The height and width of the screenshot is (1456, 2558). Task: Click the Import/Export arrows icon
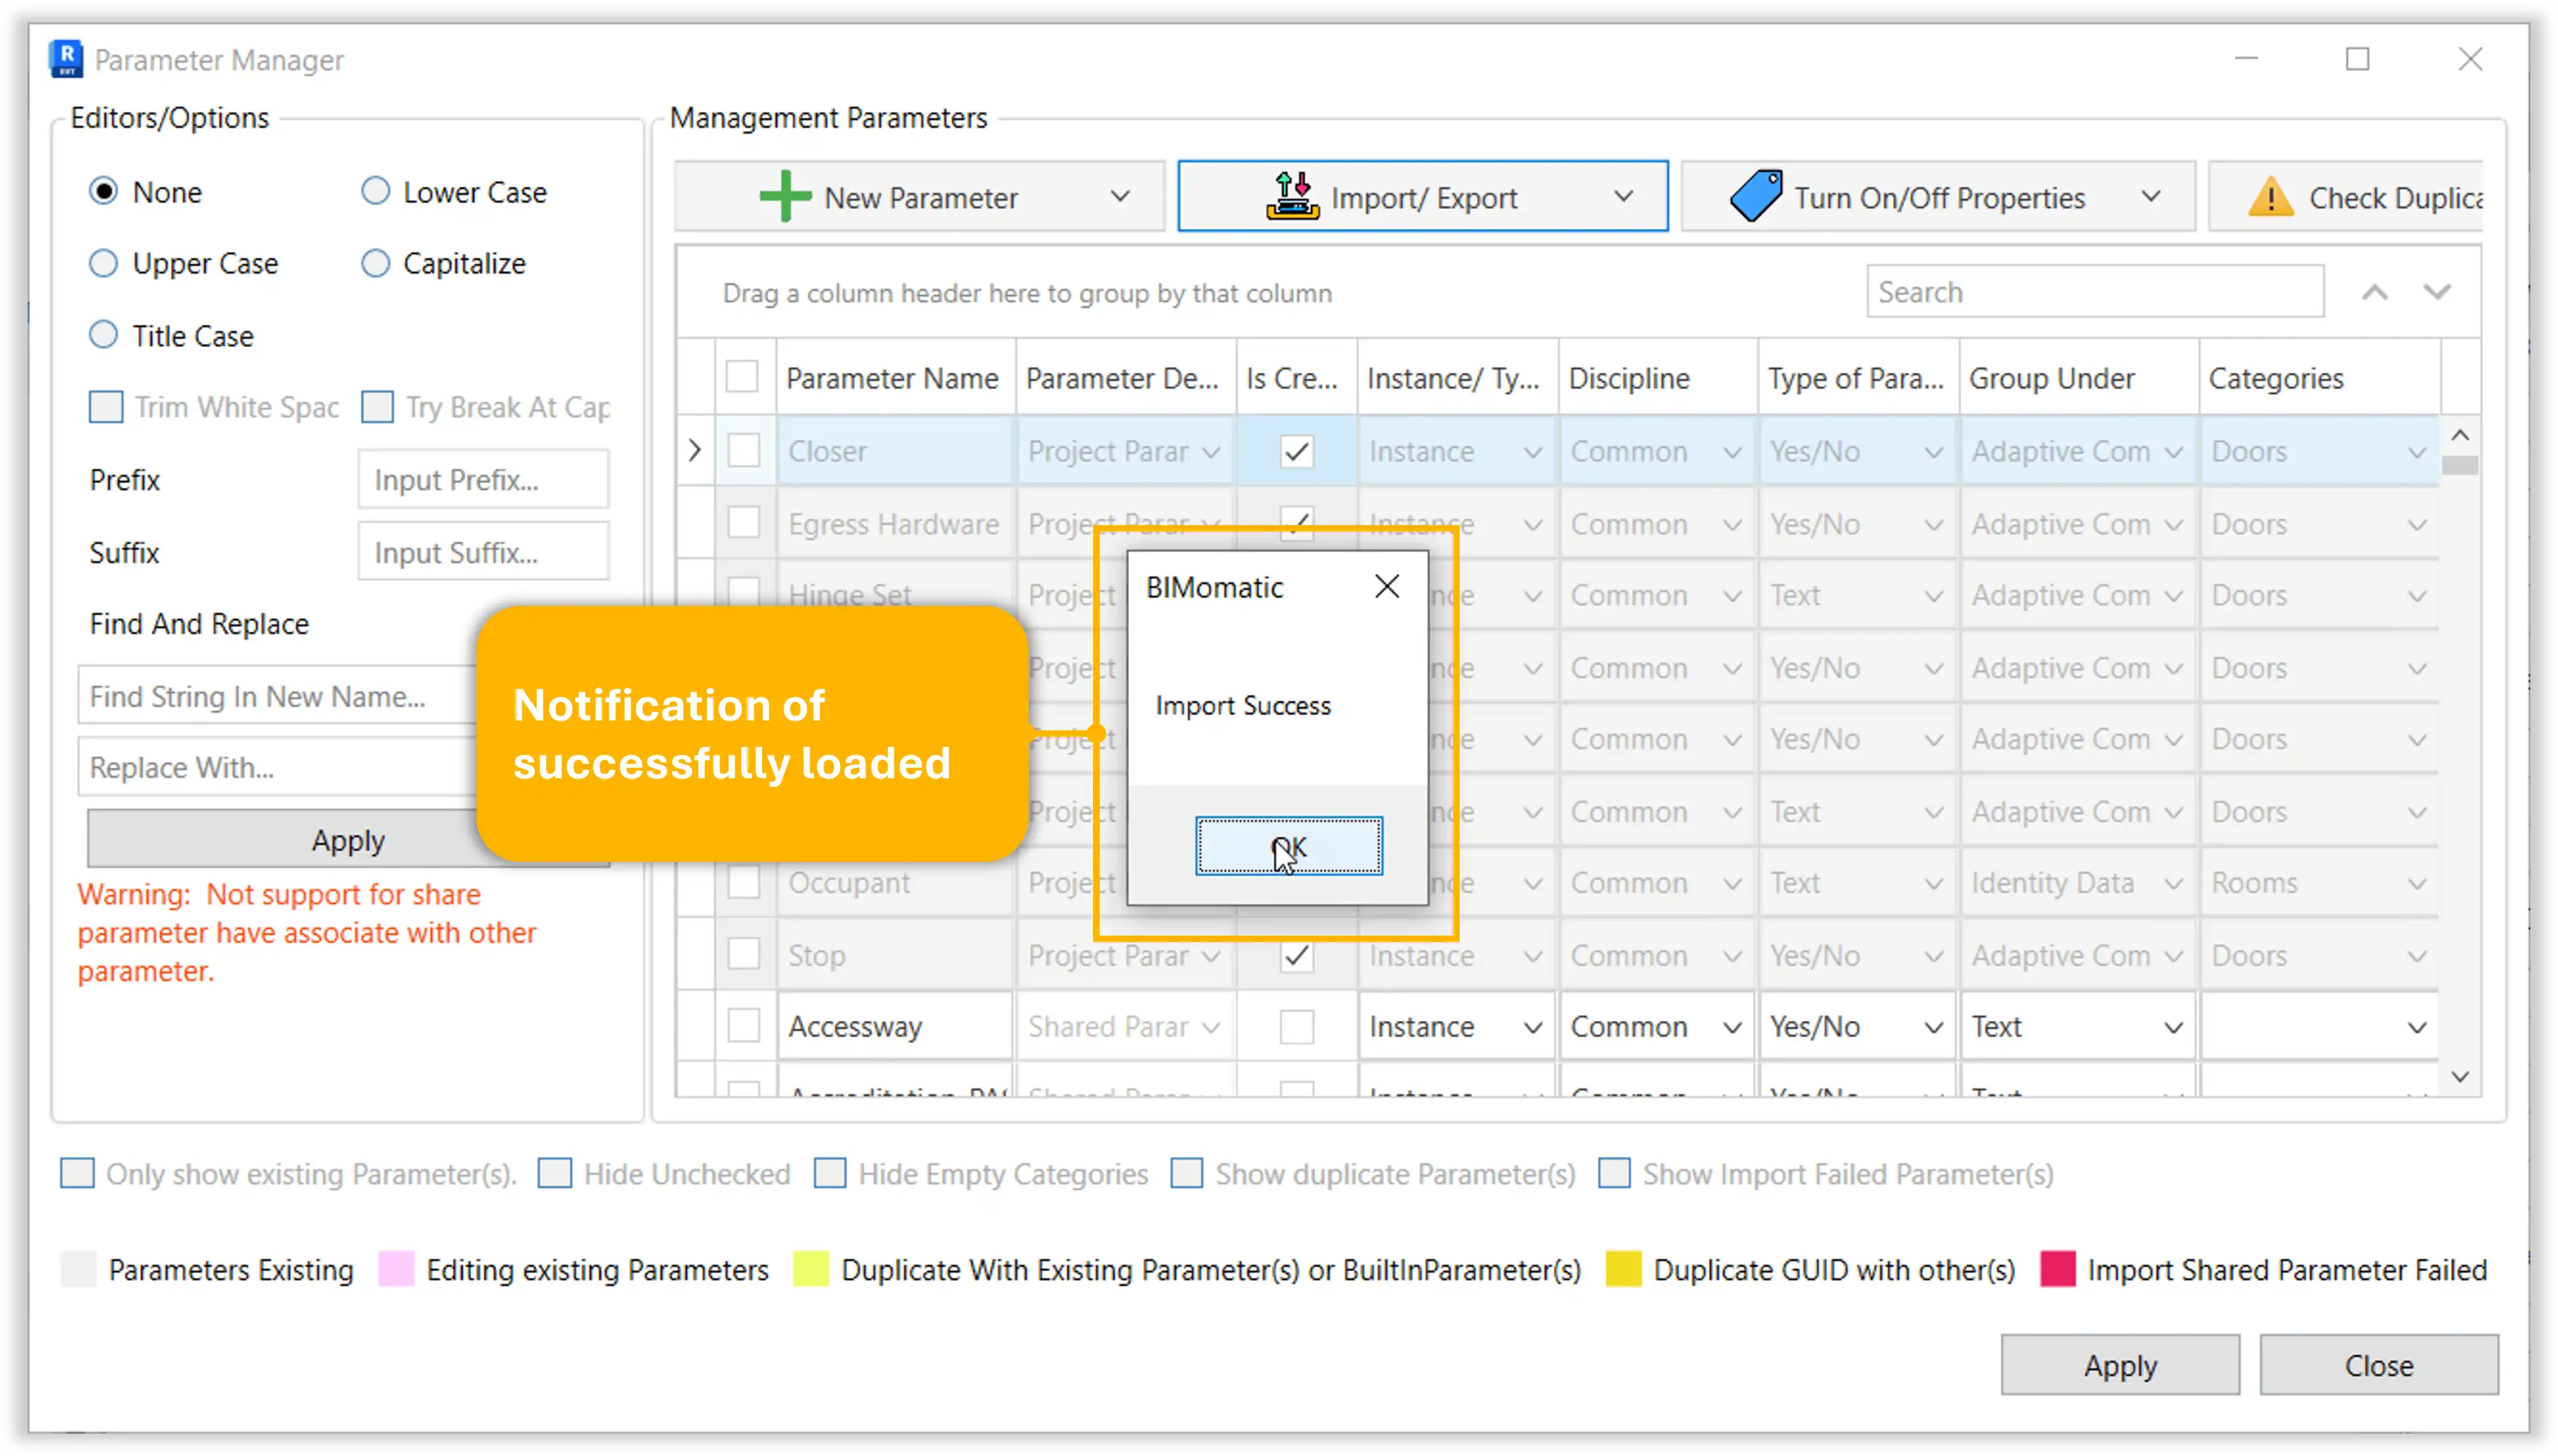pos(1292,197)
